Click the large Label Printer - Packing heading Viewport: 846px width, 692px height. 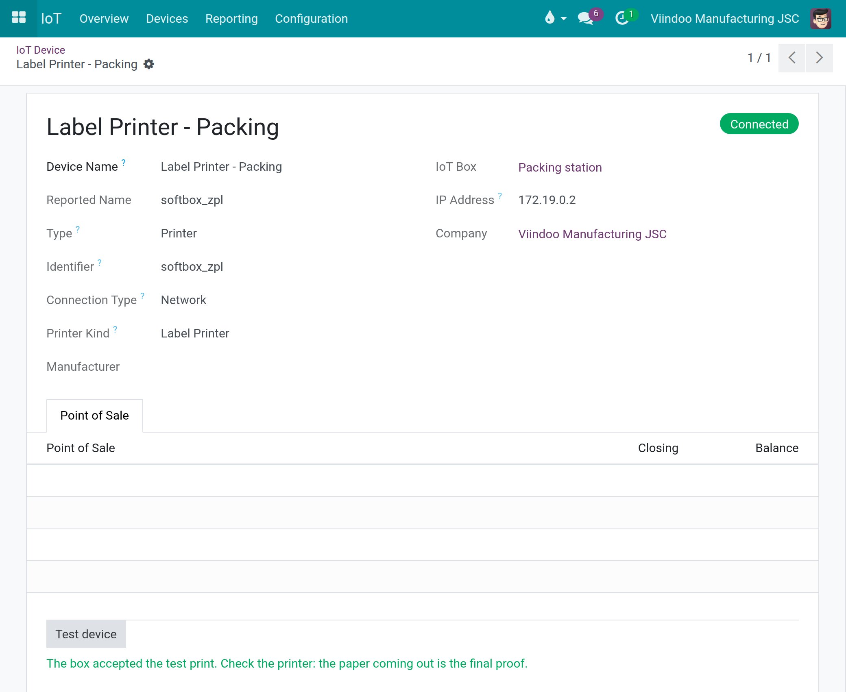163,127
